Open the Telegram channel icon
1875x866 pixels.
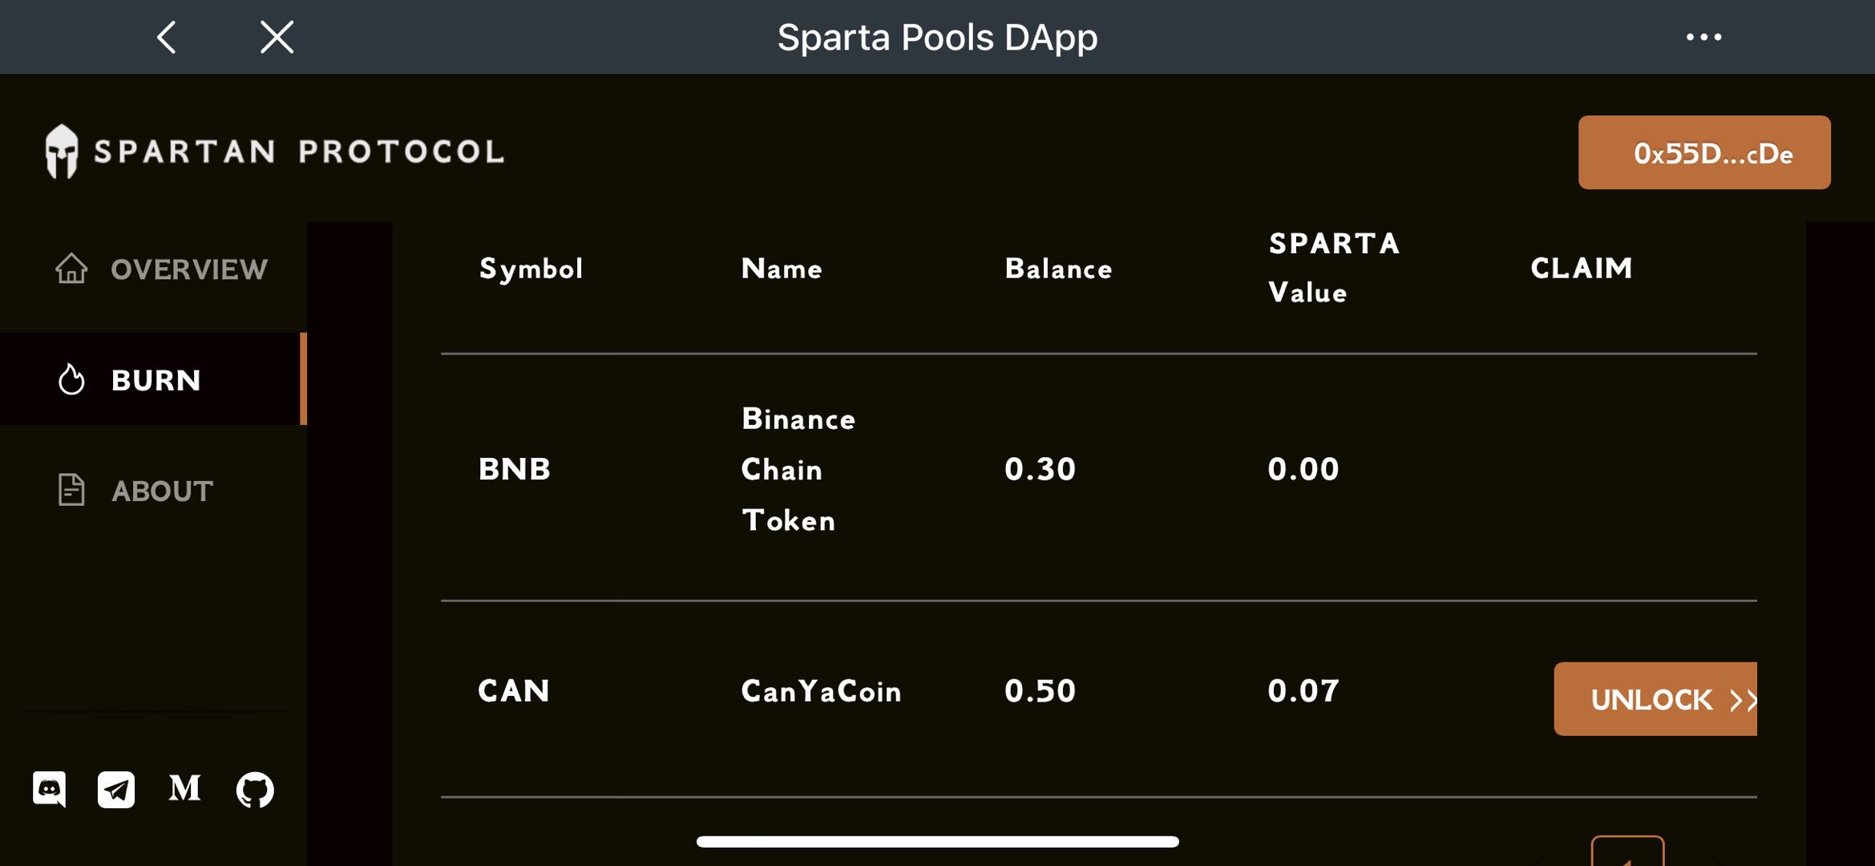[x=115, y=790]
